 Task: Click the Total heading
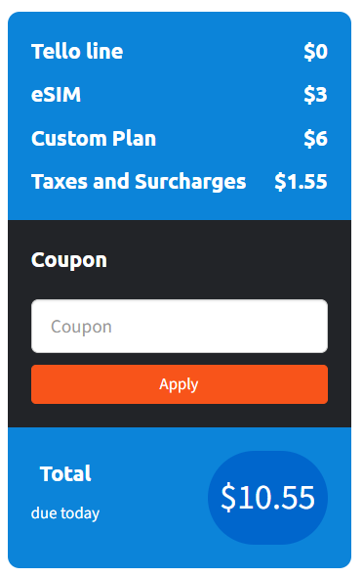tap(65, 473)
